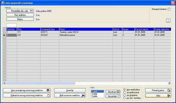Click the Šifra column header
Image resolution: width=176 pixels, height=103 pixels.
[x=29, y=29]
